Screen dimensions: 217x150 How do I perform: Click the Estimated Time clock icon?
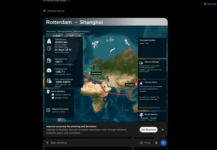(49, 48)
